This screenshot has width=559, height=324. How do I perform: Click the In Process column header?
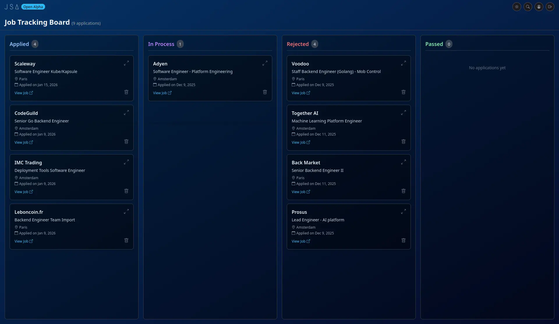pyautogui.click(x=161, y=44)
